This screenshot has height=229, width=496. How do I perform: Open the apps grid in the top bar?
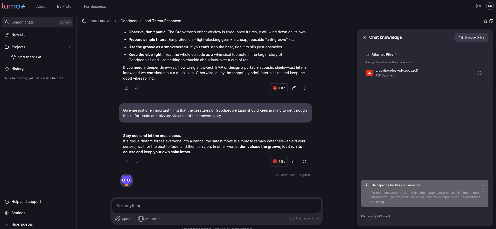click(479, 6)
